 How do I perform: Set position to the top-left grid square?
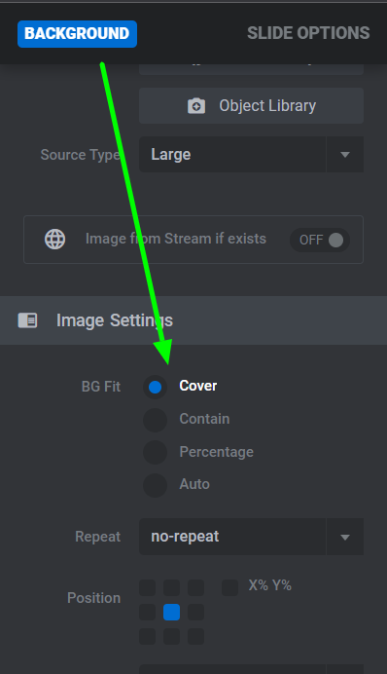pos(147,587)
